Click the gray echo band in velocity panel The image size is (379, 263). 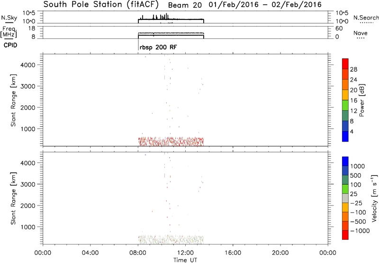[x=171, y=240]
